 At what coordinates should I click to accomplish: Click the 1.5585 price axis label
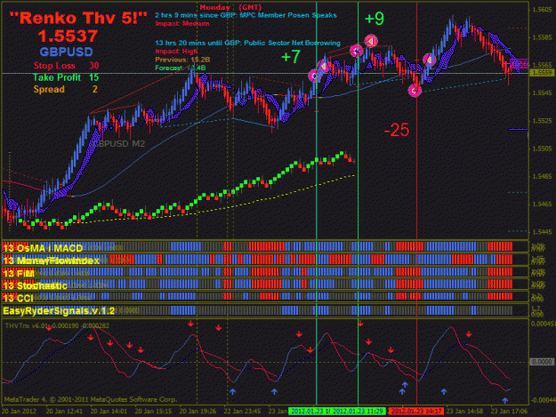click(542, 37)
